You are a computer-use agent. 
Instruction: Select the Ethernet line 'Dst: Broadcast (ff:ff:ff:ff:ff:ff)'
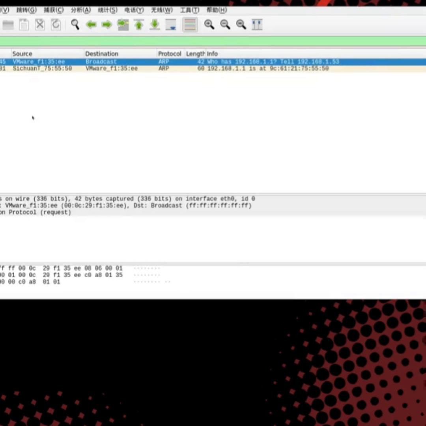[213, 206]
